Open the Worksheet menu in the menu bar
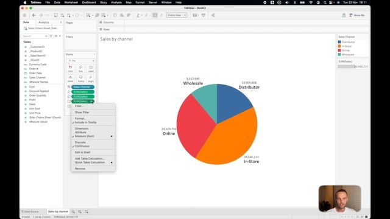 click(x=71, y=2)
